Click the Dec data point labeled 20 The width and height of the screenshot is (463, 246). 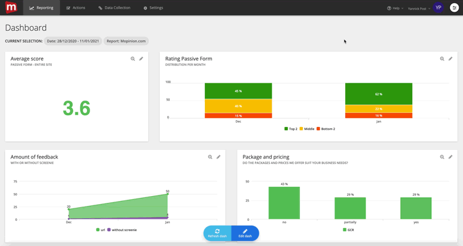point(69,209)
